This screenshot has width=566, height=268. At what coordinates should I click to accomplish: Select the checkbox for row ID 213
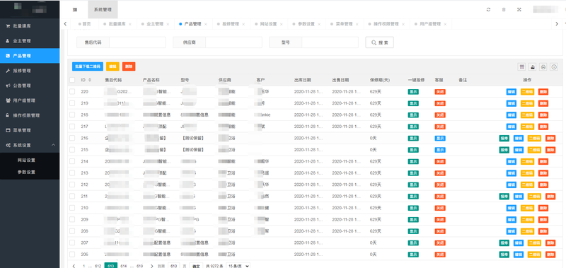coord(72,173)
